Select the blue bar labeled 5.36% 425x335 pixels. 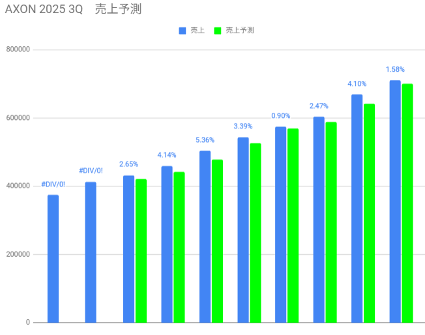click(205, 237)
